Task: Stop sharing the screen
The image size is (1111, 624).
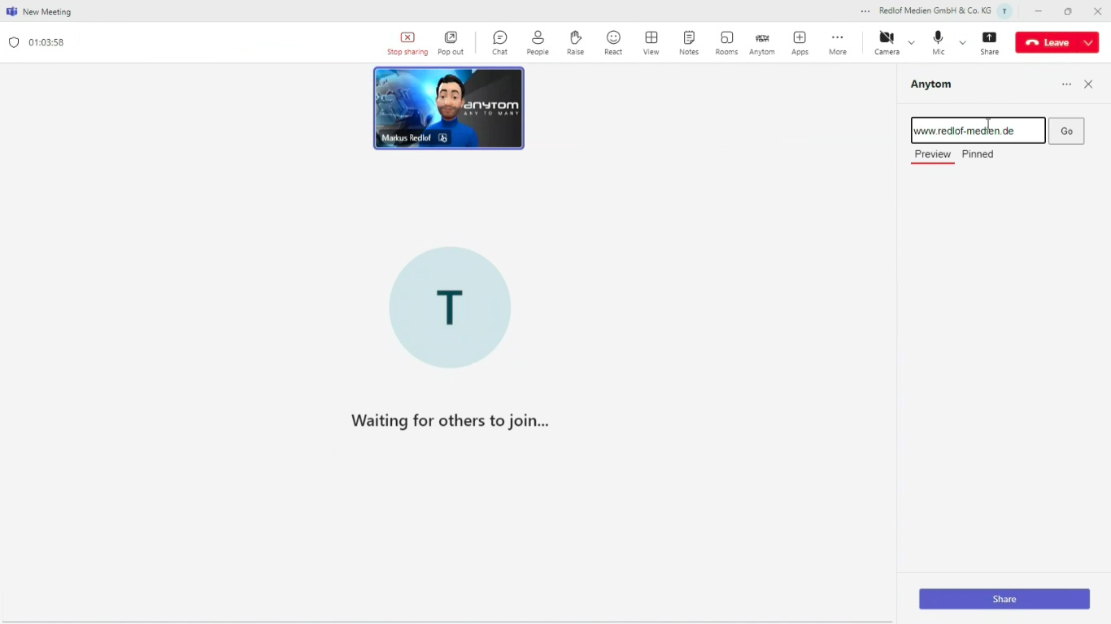Action: click(x=407, y=42)
